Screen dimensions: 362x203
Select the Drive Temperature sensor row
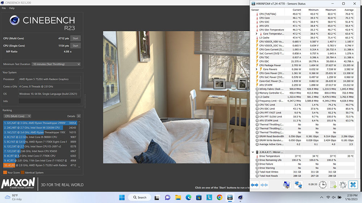click(303, 156)
